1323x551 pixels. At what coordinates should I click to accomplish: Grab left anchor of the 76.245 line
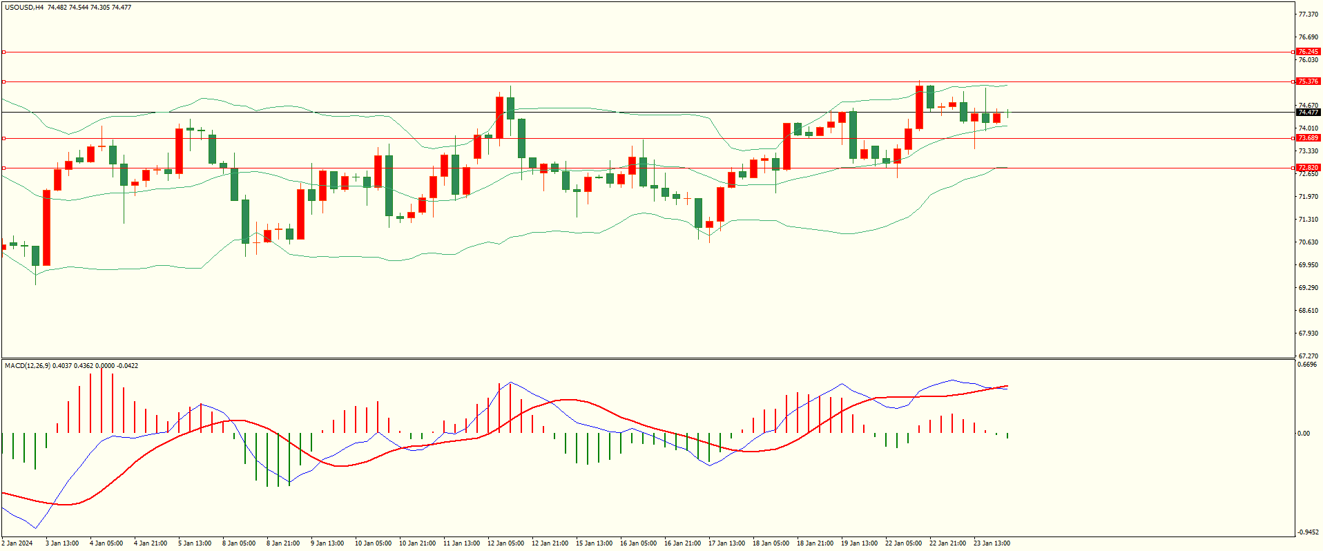[x=3, y=52]
